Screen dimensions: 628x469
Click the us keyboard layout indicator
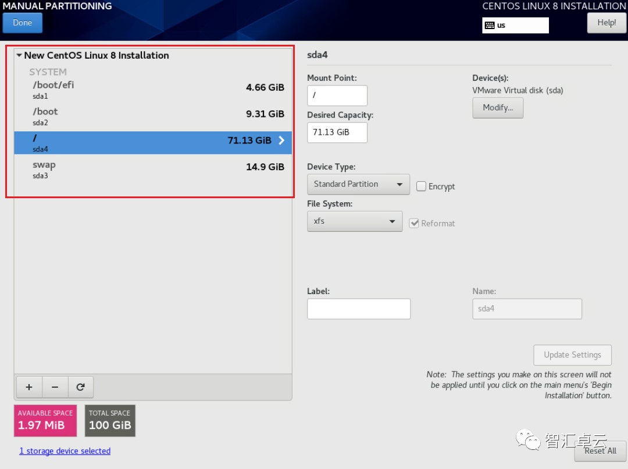pyautogui.click(x=515, y=25)
